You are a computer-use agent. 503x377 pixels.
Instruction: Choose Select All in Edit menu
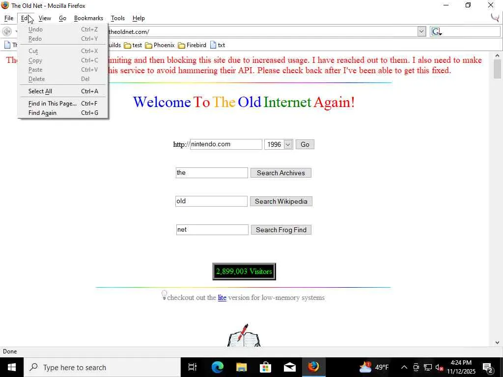tap(63, 91)
